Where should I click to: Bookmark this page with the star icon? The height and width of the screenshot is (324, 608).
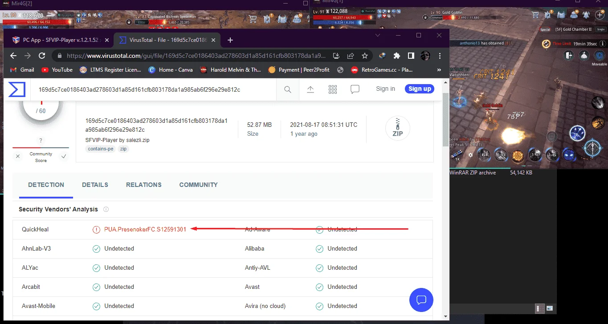365,56
